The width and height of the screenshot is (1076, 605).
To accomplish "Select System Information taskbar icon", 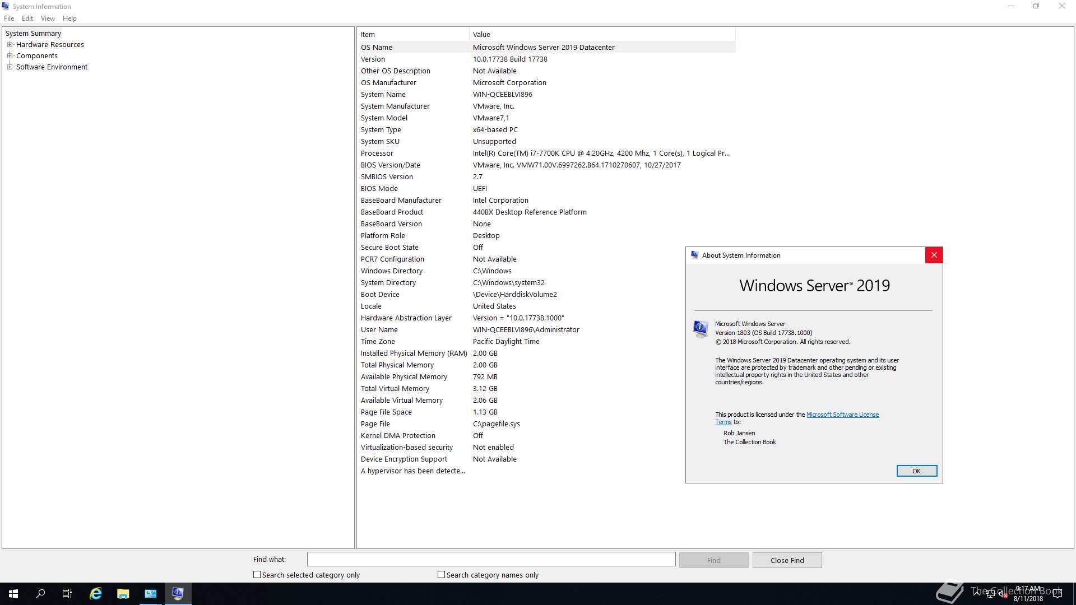I will tap(178, 594).
